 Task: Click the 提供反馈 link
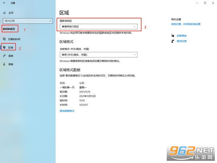[x=182, y=41]
